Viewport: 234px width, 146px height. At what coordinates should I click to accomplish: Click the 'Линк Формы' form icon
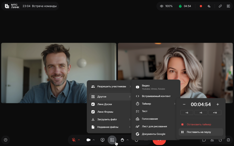click(93, 112)
